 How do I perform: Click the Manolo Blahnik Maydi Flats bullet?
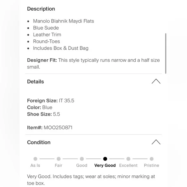point(64,21)
